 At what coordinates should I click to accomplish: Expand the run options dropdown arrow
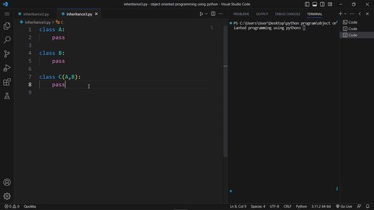click(x=206, y=14)
